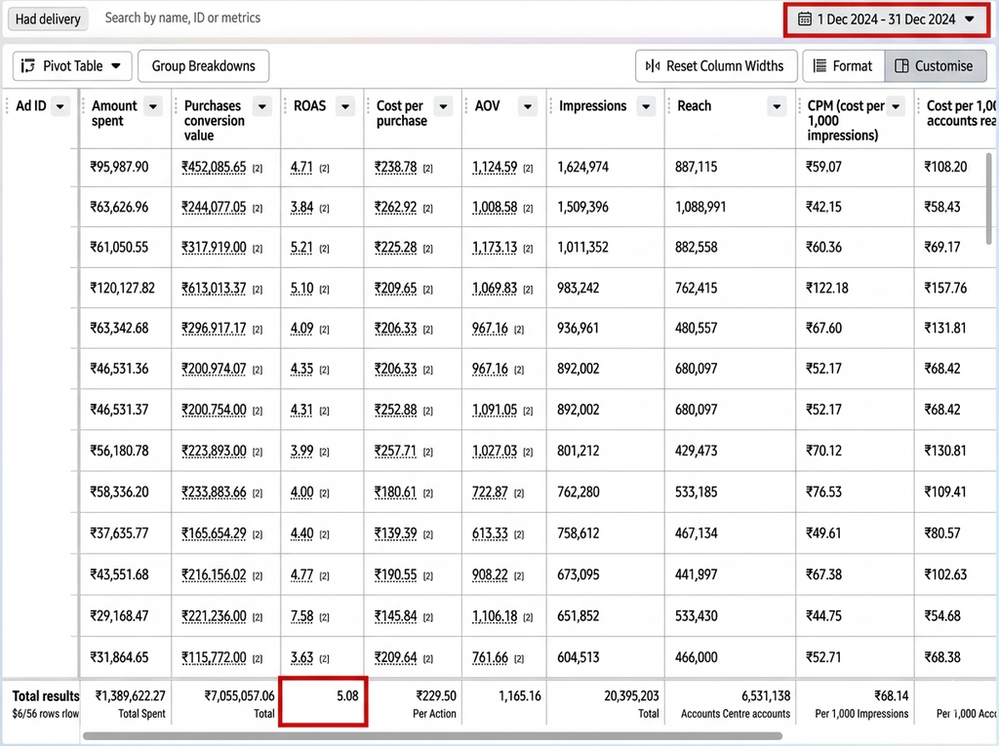Open Purchases conversion value column dropdown
The image size is (999, 746).
point(261,106)
